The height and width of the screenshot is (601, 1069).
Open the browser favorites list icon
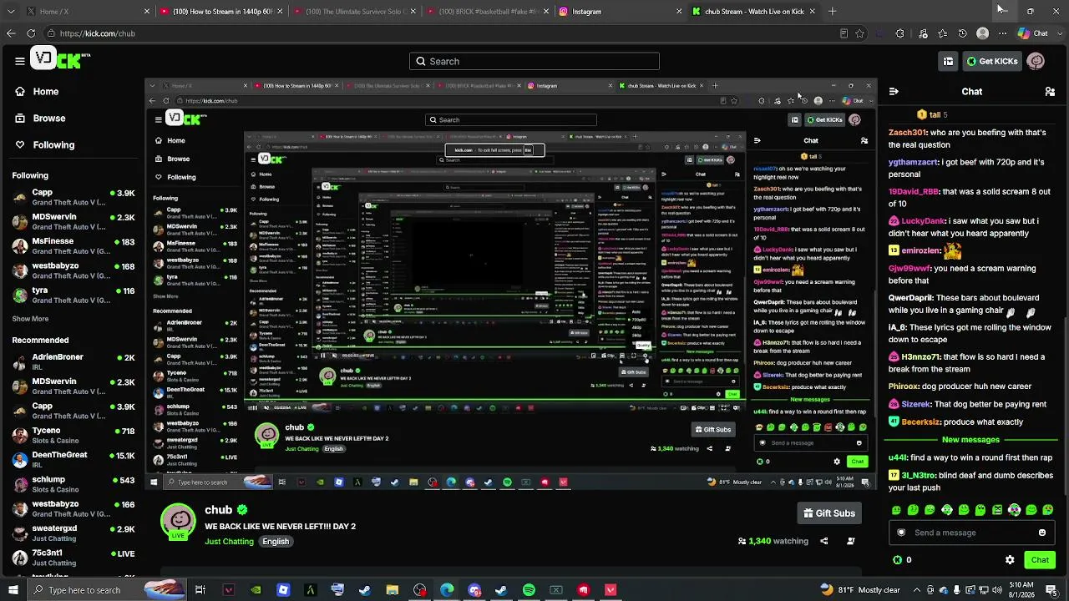pos(943,33)
